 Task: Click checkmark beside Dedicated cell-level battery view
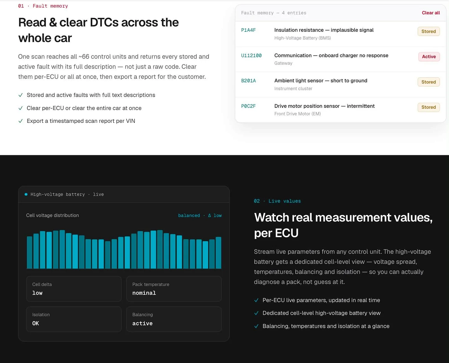tap(256, 313)
